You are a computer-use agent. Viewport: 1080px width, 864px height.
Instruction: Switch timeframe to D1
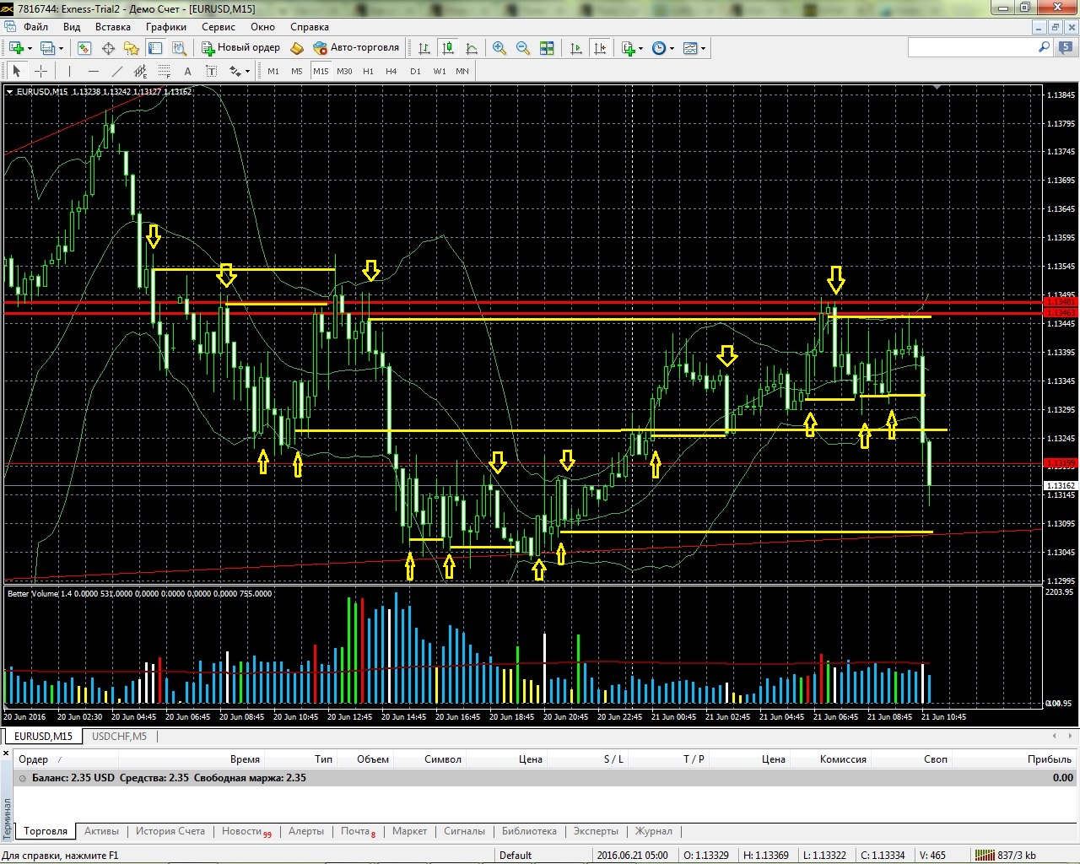tap(415, 72)
